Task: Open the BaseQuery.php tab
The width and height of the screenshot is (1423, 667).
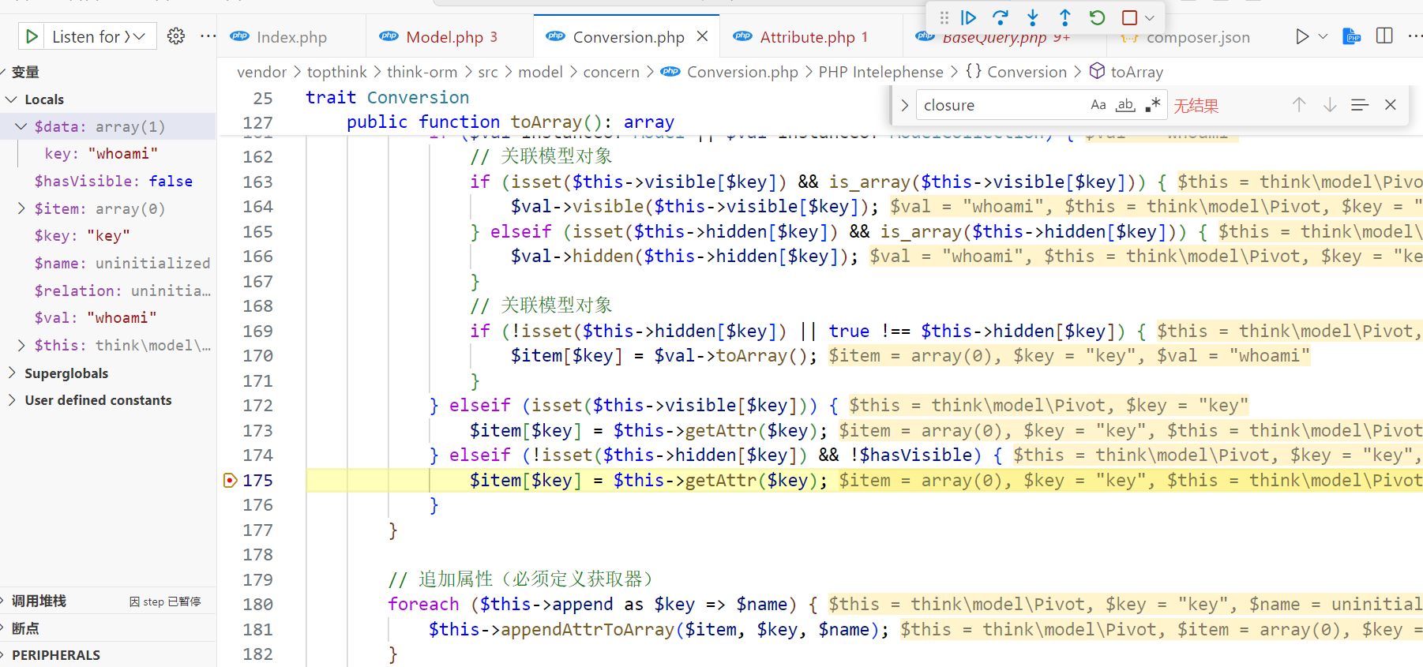Action: coord(1004,37)
